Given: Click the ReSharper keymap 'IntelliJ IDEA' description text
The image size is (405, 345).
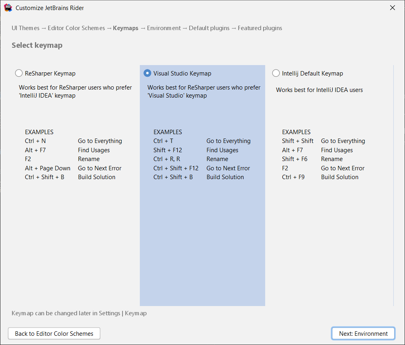Looking at the screenshot, I should tap(75, 92).
